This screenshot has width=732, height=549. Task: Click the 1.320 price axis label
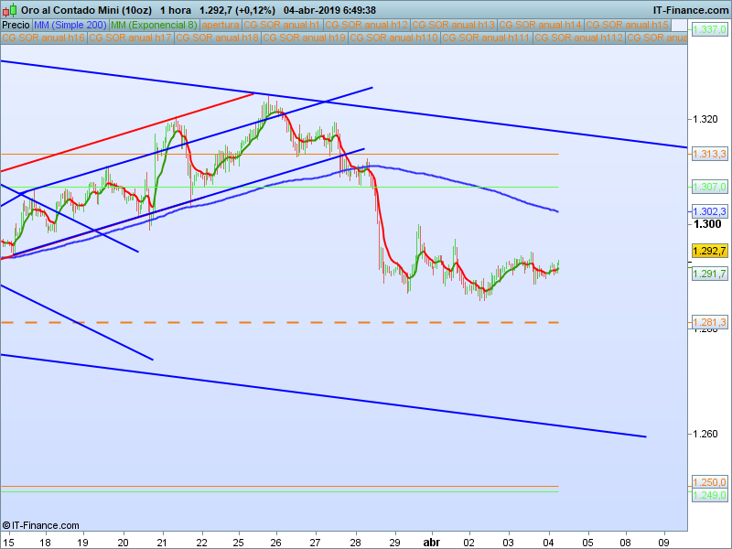pyautogui.click(x=705, y=120)
